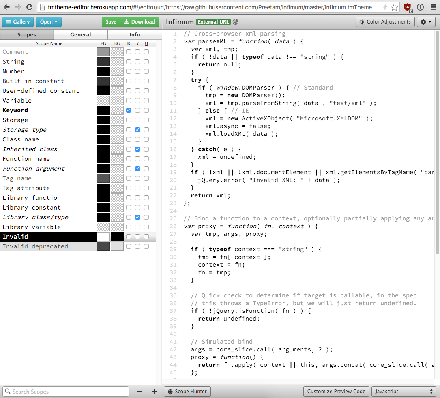Click the Search Scopes input field

pyautogui.click(x=66, y=392)
